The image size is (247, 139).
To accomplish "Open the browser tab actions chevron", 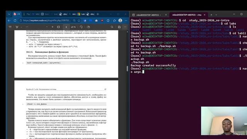I will [x=9, y=14].
